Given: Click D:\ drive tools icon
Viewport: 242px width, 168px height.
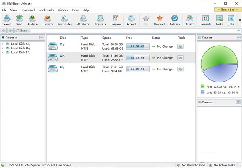Looking at the screenshot, I should pyautogui.click(x=180, y=58).
